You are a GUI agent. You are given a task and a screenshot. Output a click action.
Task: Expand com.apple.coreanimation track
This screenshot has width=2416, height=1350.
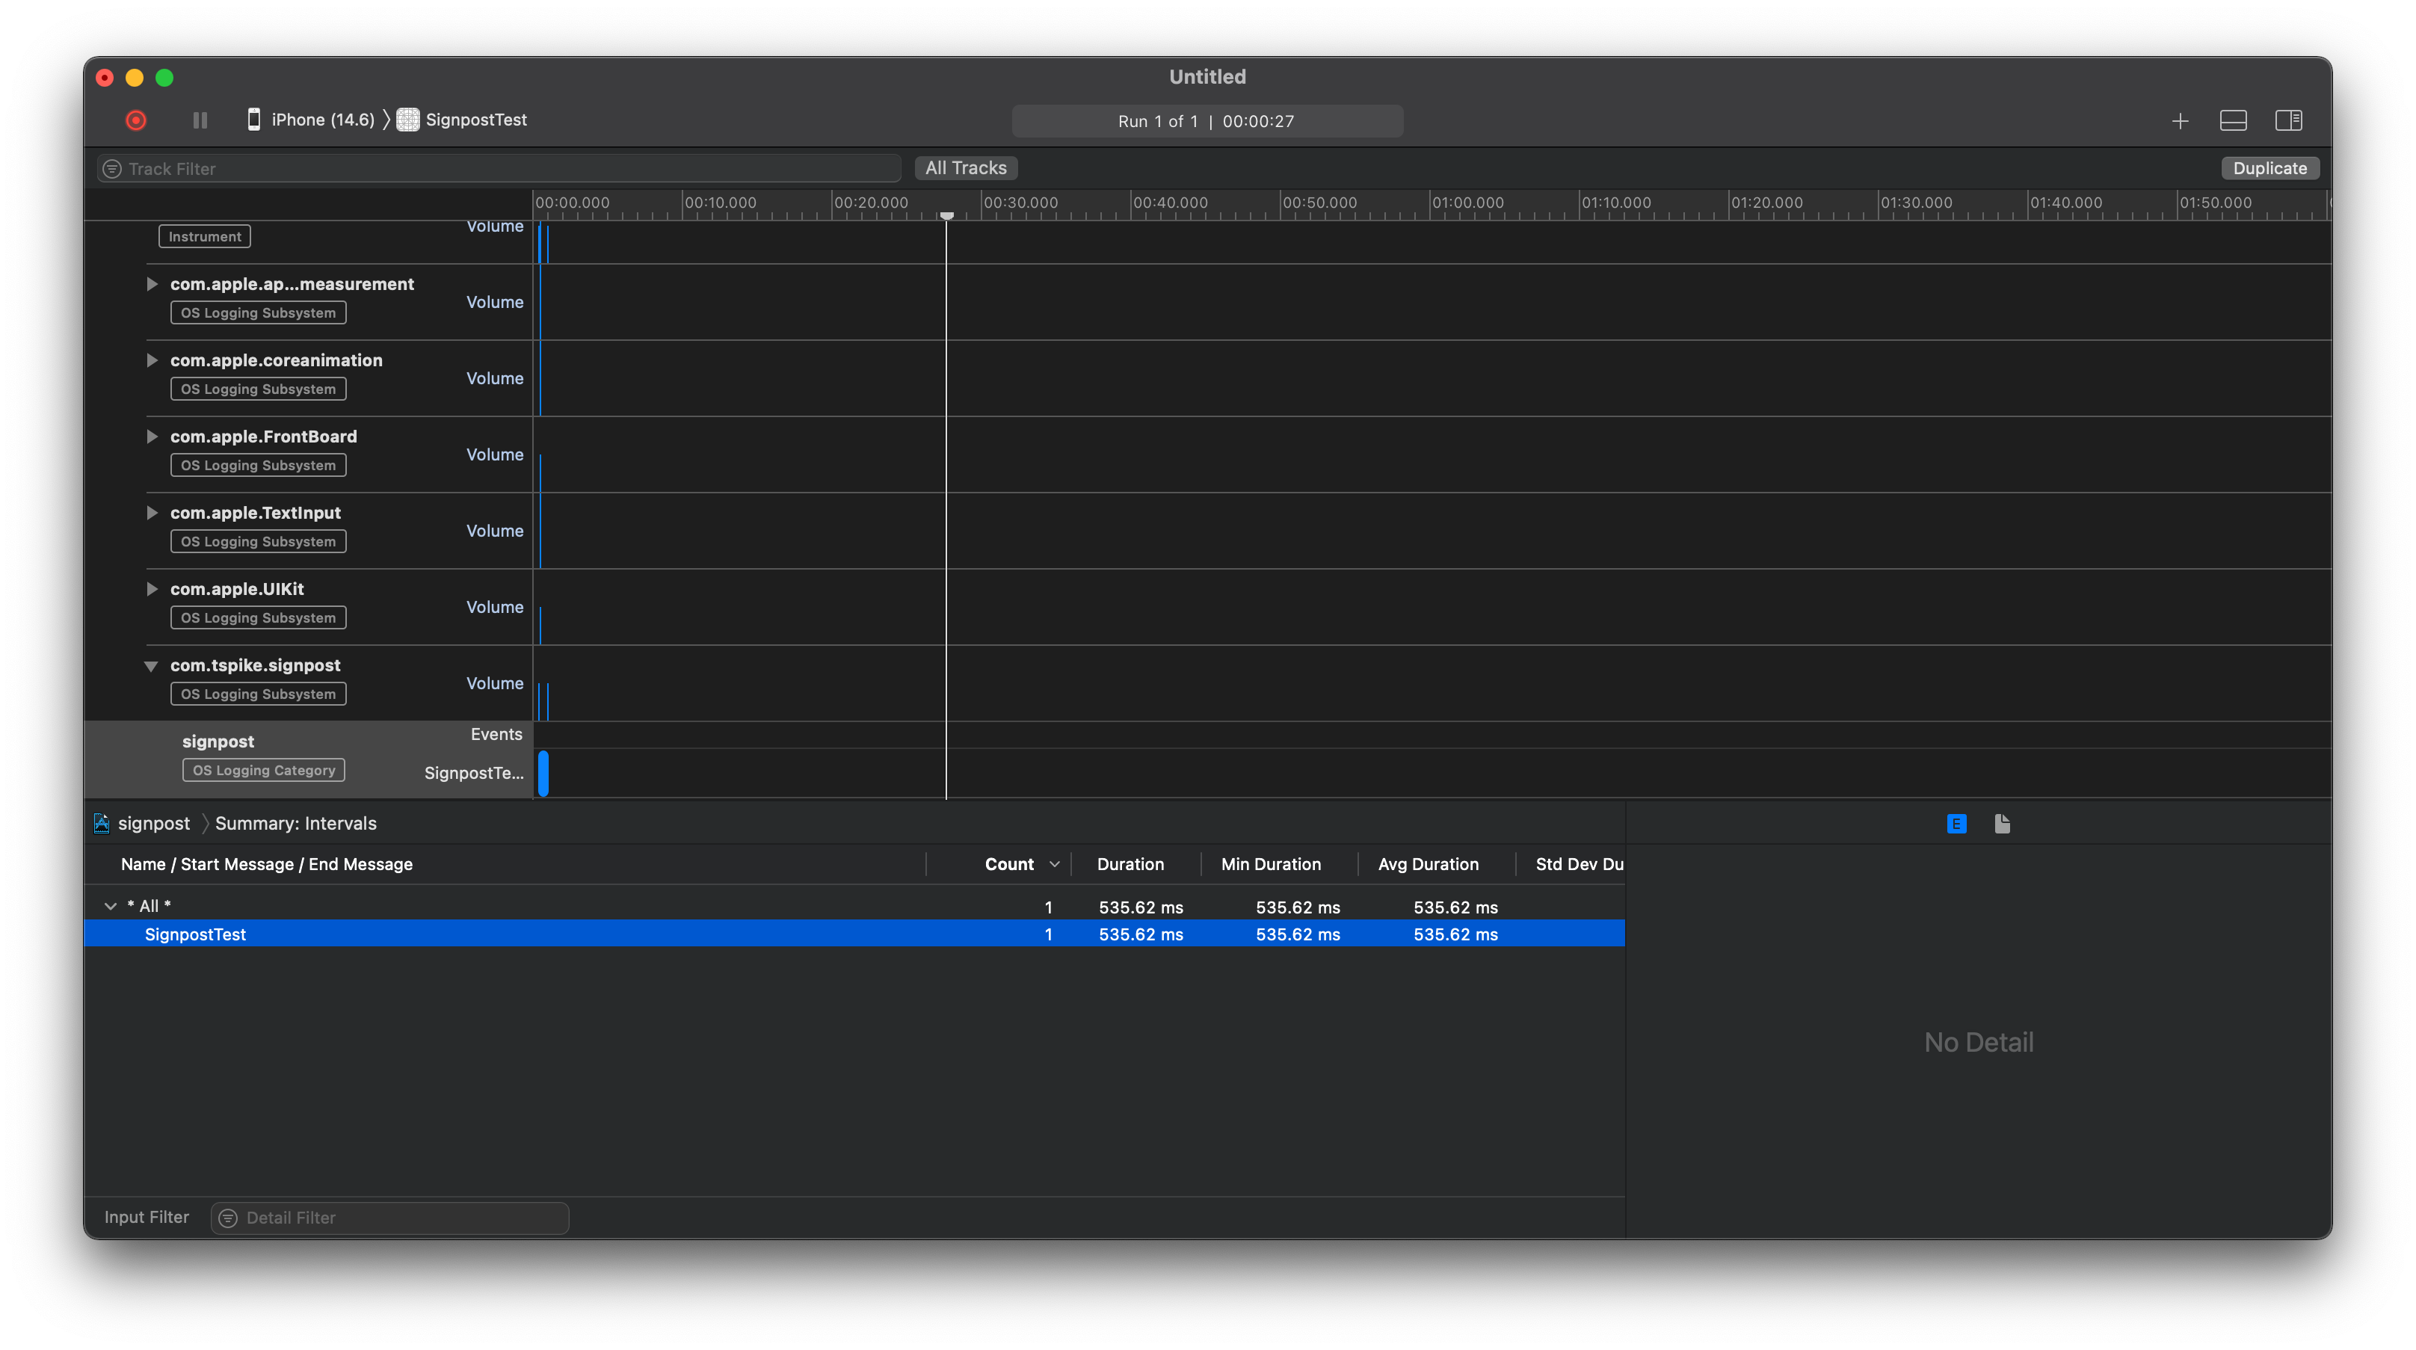tap(152, 360)
